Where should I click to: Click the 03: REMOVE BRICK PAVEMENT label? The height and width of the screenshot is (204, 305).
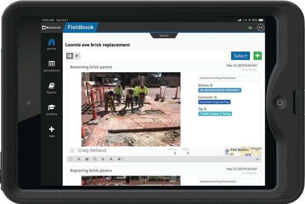pos(219,90)
